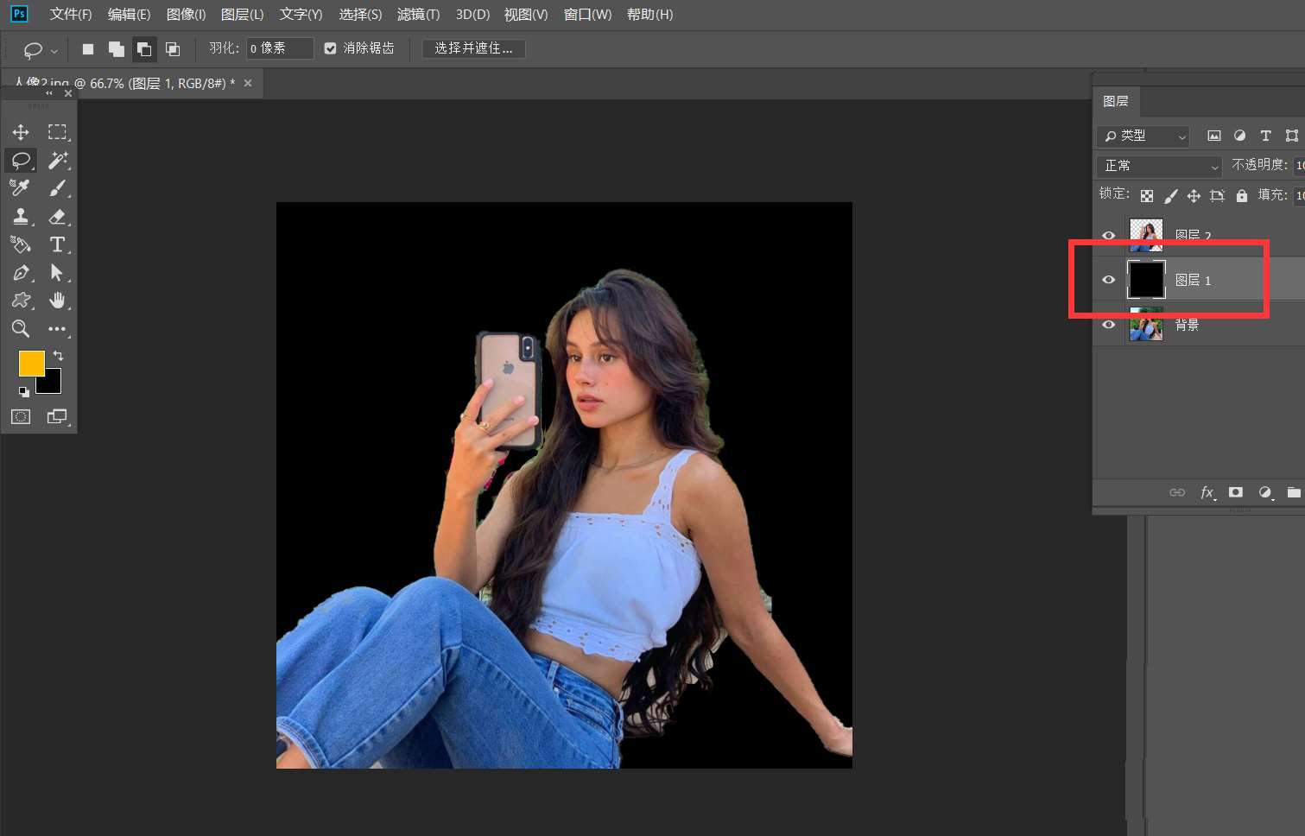Image resolution: width=1305 pixels, height=836 pixels.
Task: Open the 图像(I) menu
Action: pos(186,15)
